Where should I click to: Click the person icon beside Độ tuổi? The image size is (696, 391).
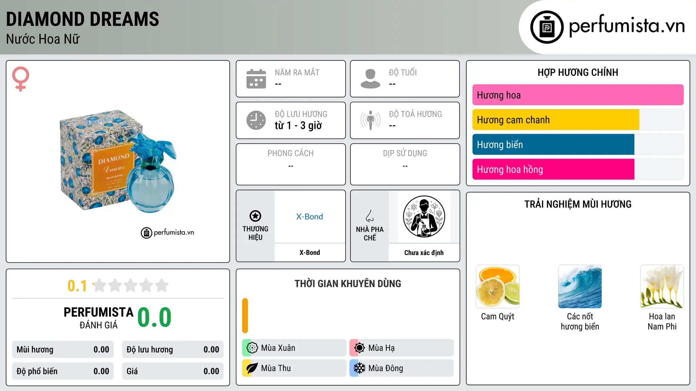tap(370, 79)
